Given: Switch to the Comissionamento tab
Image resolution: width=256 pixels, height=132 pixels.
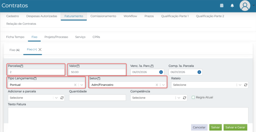Looking at the screenshot, I should coord(103,16).
